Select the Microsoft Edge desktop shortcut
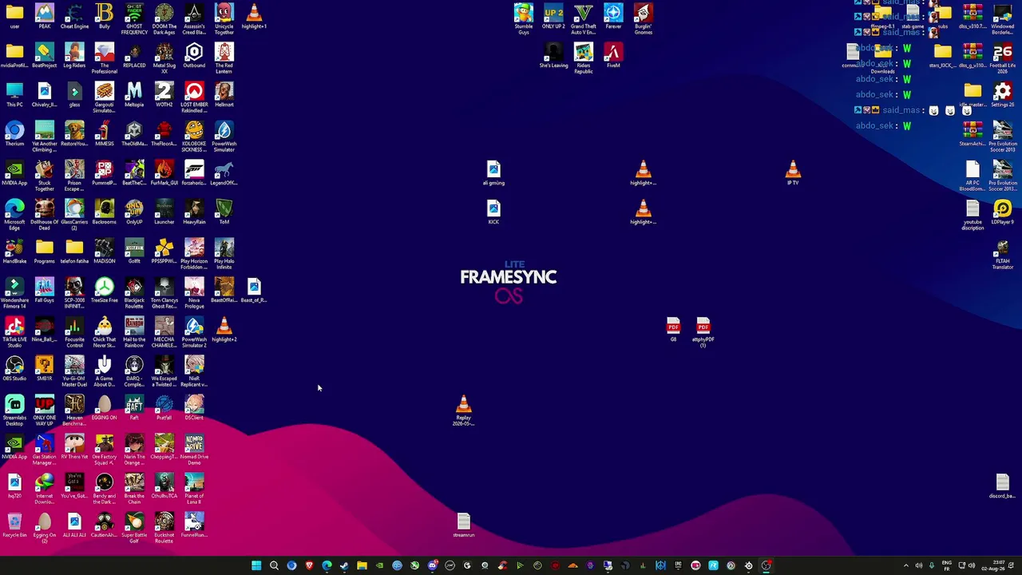 click(14, 215)
